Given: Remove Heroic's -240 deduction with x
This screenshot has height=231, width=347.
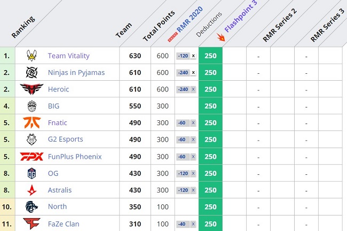Looking at the screenshot, I should [193, 89].
